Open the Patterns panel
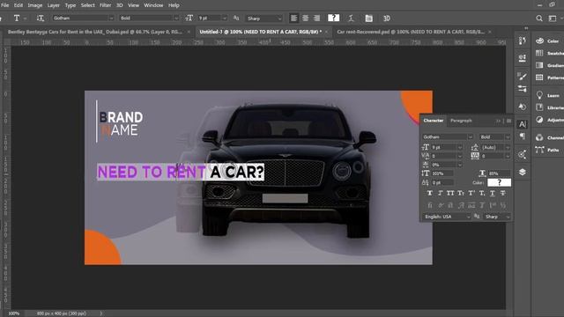Viewport: 564px width, 317px height. pos(549,77)
